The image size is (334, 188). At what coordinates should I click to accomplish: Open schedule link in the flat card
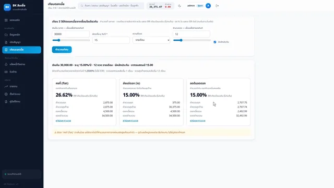[x=63, y=121]
